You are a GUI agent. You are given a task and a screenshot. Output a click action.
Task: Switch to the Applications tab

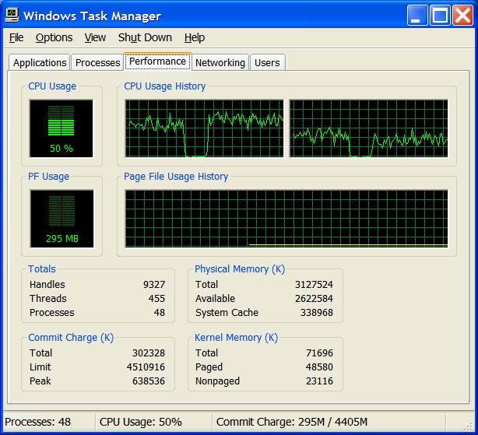40,62
